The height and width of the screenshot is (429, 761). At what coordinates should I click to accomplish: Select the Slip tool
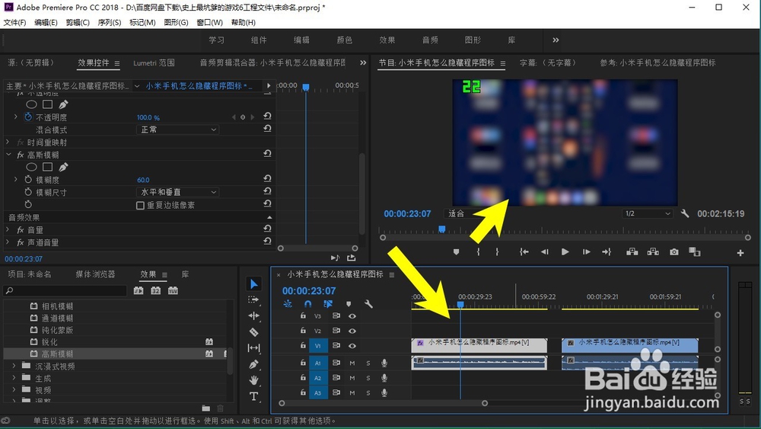(254, 348)
